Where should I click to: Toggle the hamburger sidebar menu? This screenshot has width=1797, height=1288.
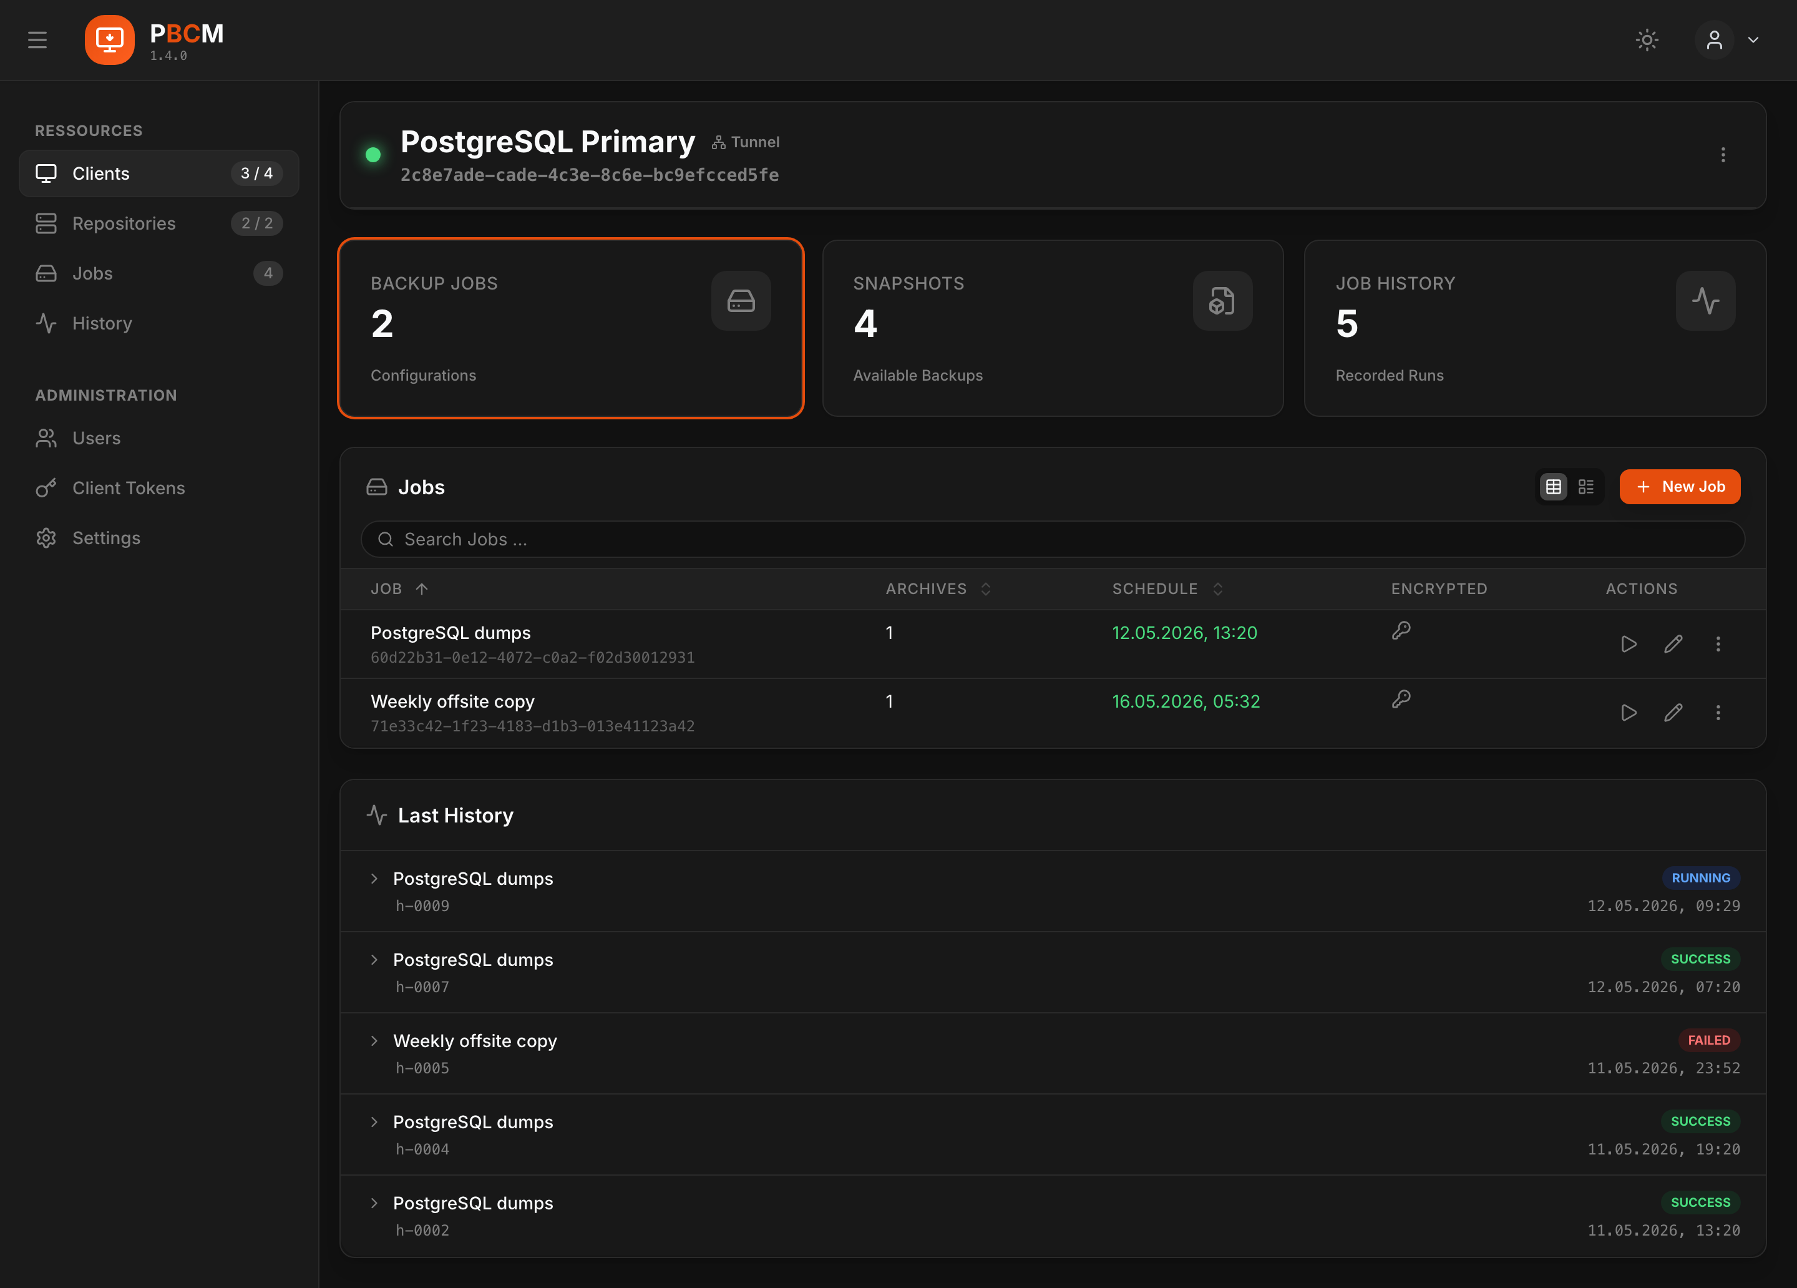(37, 40)
